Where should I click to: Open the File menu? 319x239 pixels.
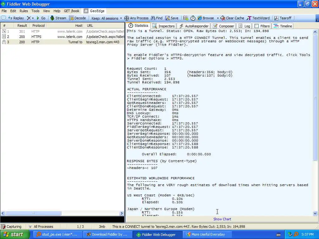tap(4, 11)
